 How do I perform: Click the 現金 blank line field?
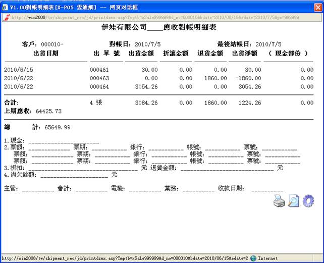tap(64, 140)
